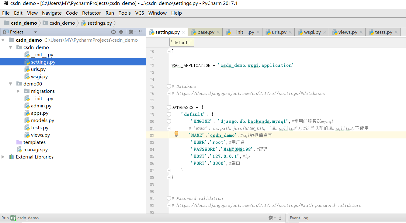Close the views.py editor tab
406x223 pixels.
(x=361, y=32)
